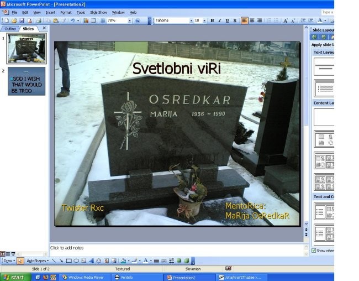Toggle Italic formatting
The width and height of the screenshot is (359, 281).
(220, 20)
